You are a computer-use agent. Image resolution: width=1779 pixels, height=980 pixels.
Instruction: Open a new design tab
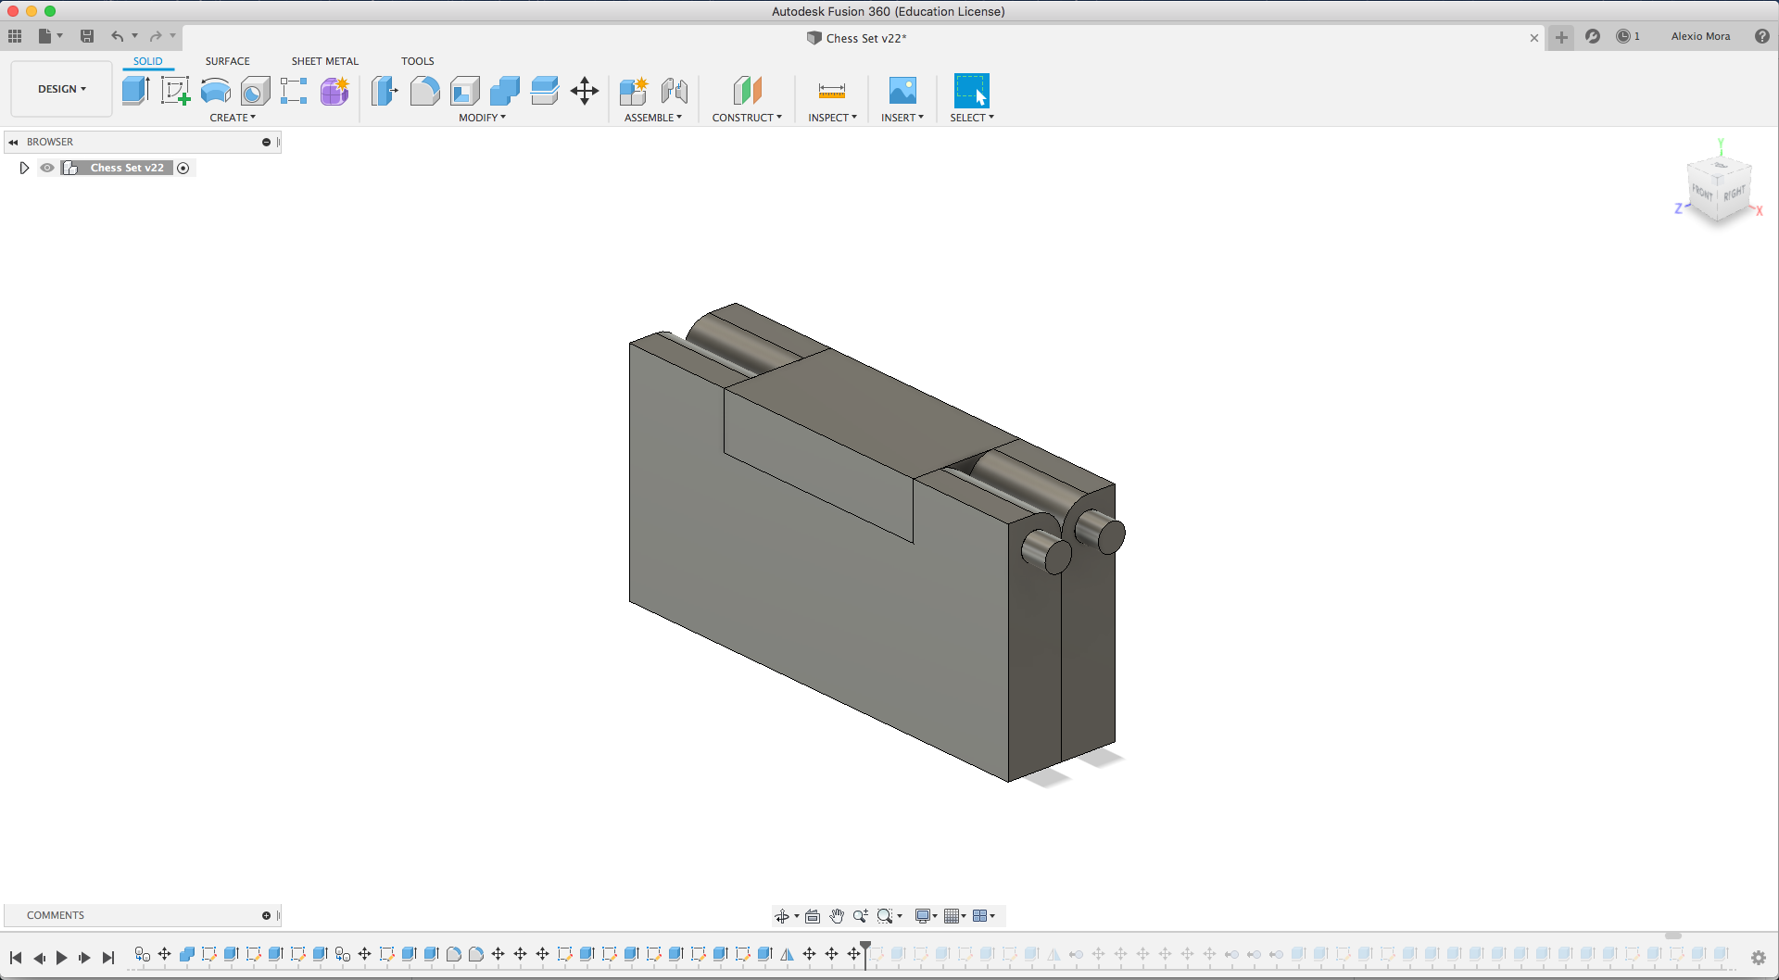[1561, 37]
